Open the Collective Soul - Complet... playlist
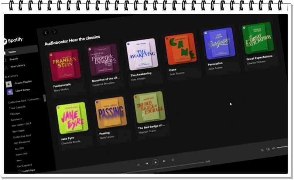 point(24,100)
